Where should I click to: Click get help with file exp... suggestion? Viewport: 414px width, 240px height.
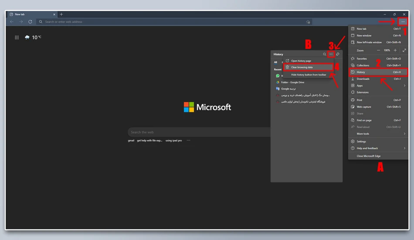(x=149, y=141)
